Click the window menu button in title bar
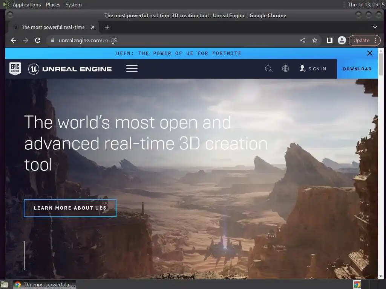Screen dimensions: 386x289 click(x=10, y=15)
